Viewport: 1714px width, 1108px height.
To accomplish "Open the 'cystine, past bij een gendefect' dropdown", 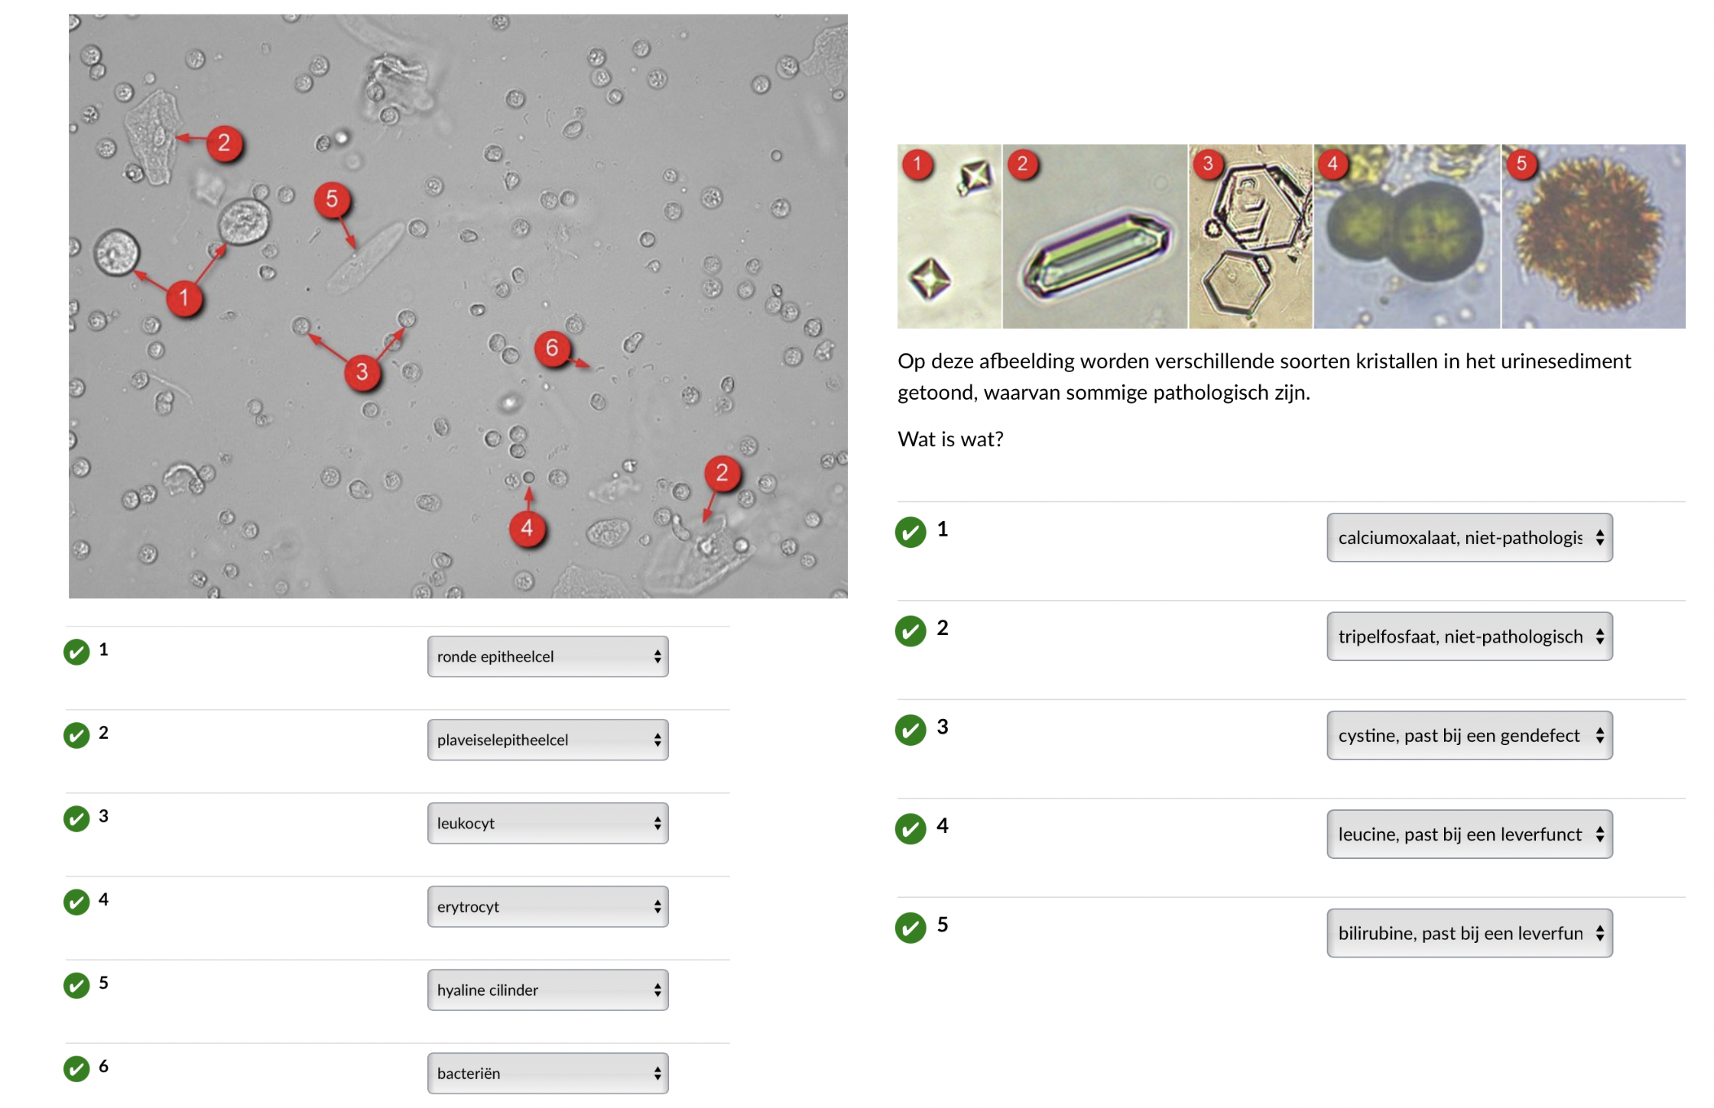I will [x=1469, y=735].
